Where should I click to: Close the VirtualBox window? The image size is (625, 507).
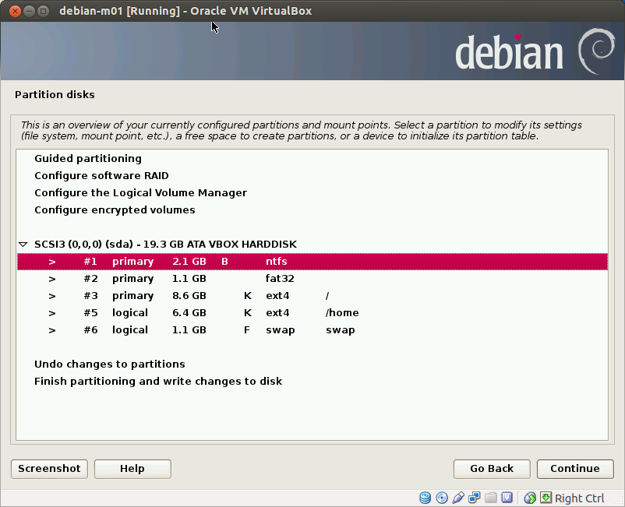click(x=15, y=11)
